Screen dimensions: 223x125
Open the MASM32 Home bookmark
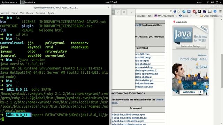pos(166,16)
